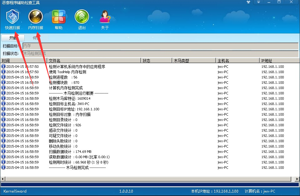
Task: Select the text 检测文件统计 : 926
Action: [65, 125]
